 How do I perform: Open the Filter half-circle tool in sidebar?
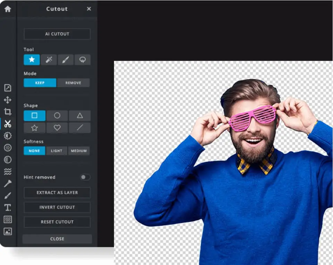pyautogui.click(x=8, y=160)
